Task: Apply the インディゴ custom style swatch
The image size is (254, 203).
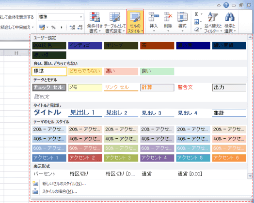Action: pyautogui.click(x=85, y=45)
